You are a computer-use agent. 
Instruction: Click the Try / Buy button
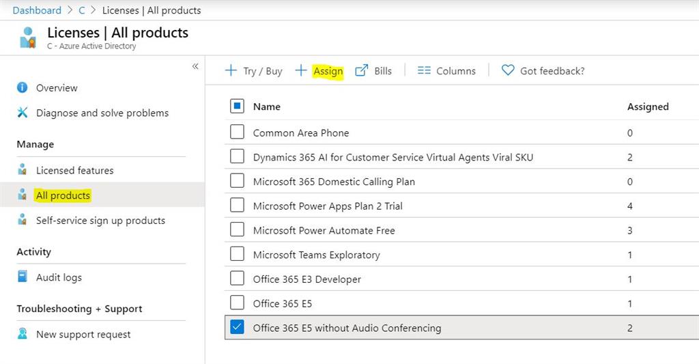(x=254, y=71)
